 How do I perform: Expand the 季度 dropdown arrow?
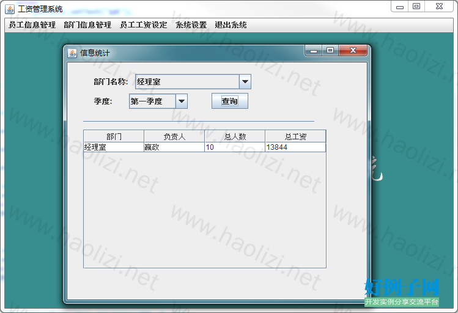[181, 101]
